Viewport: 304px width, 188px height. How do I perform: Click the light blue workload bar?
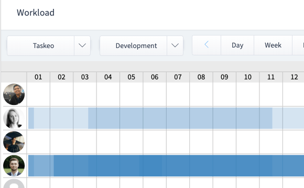pos(166,118)
